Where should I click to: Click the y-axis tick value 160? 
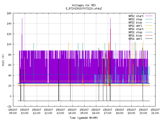pyautogui.click(x=9, y=13)
